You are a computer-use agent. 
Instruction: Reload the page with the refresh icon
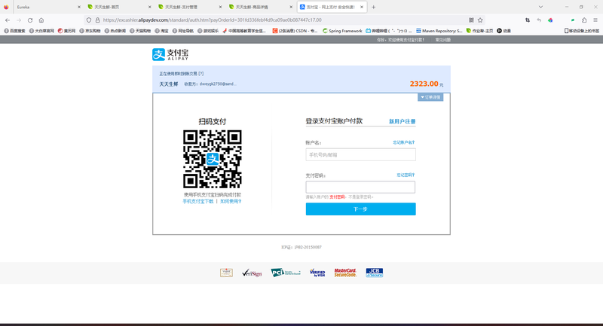tap(30, 20)
